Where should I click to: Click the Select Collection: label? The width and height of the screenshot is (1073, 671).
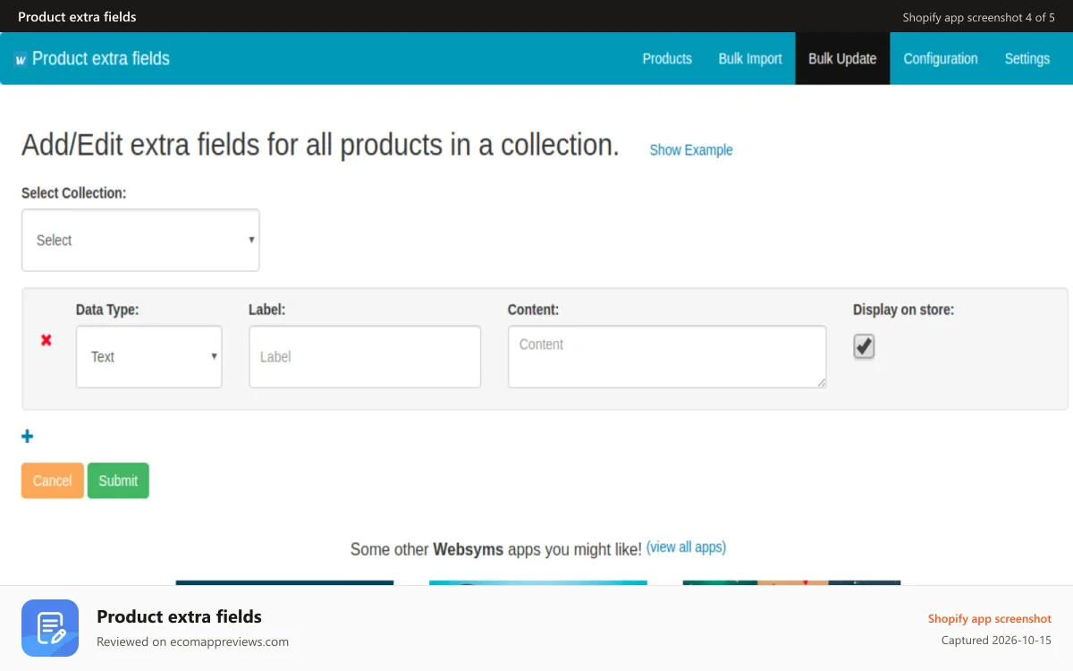pyautogui.click(x=74, y=192)
